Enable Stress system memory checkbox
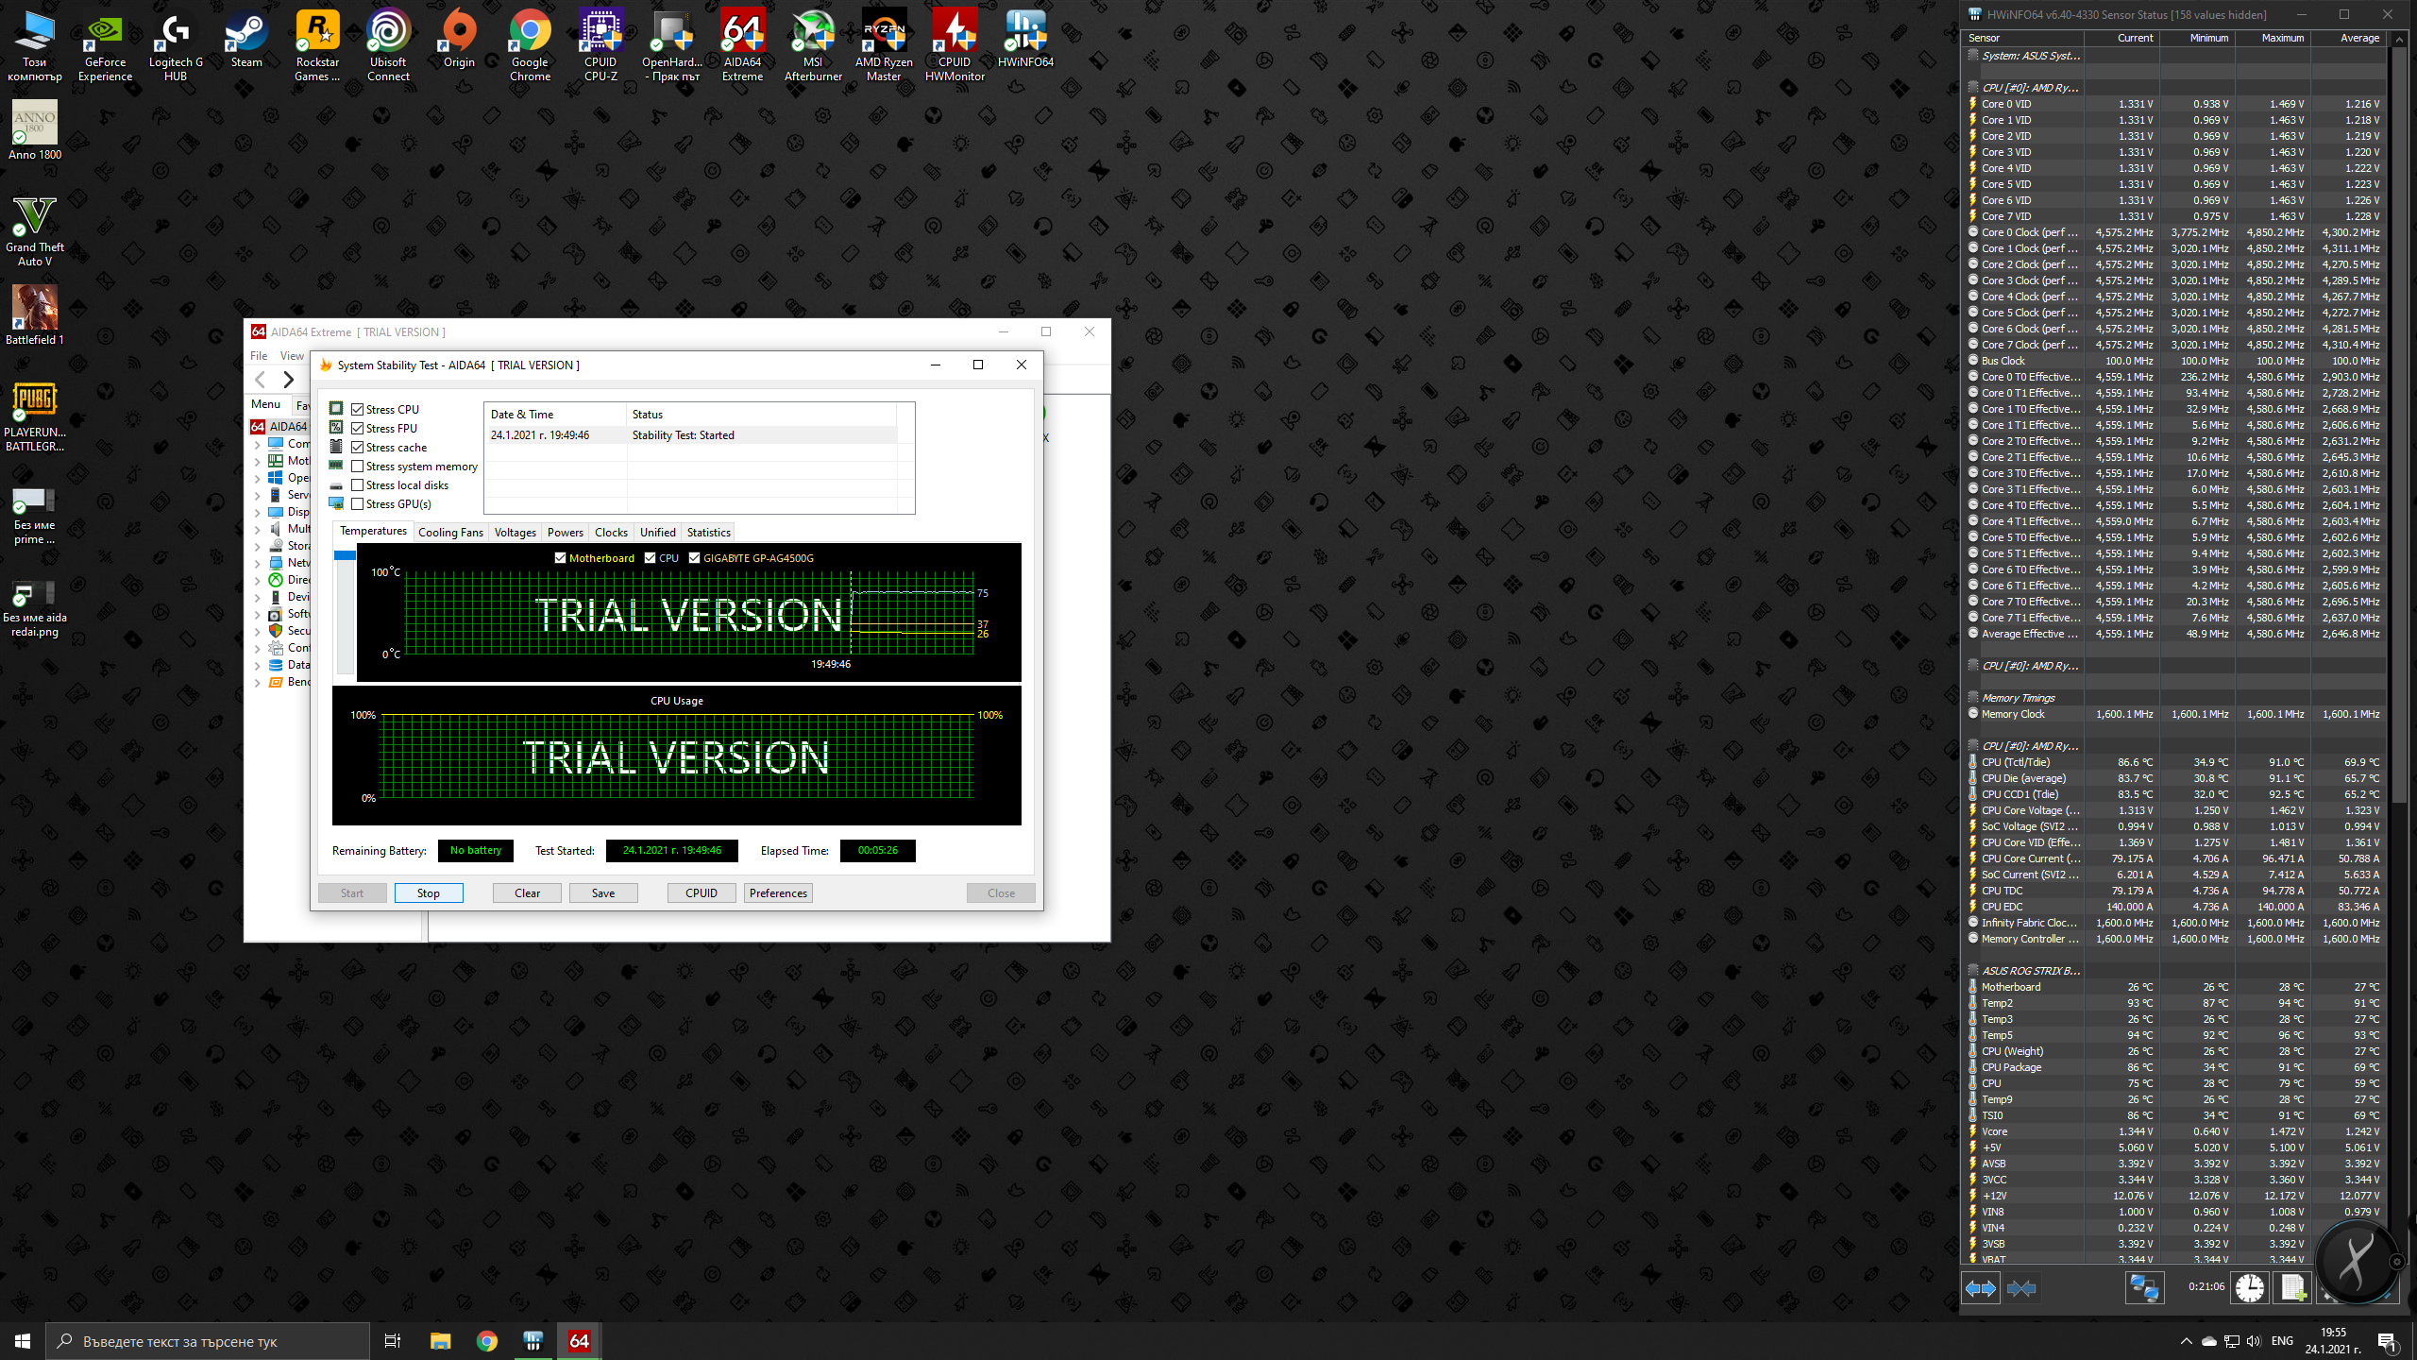The width and height of the screenshot is (2417, 1360). 358,467
